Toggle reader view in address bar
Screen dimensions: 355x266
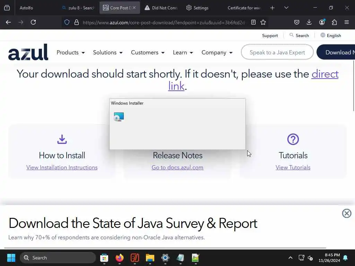pyautogui.click(x=253, y=22)
